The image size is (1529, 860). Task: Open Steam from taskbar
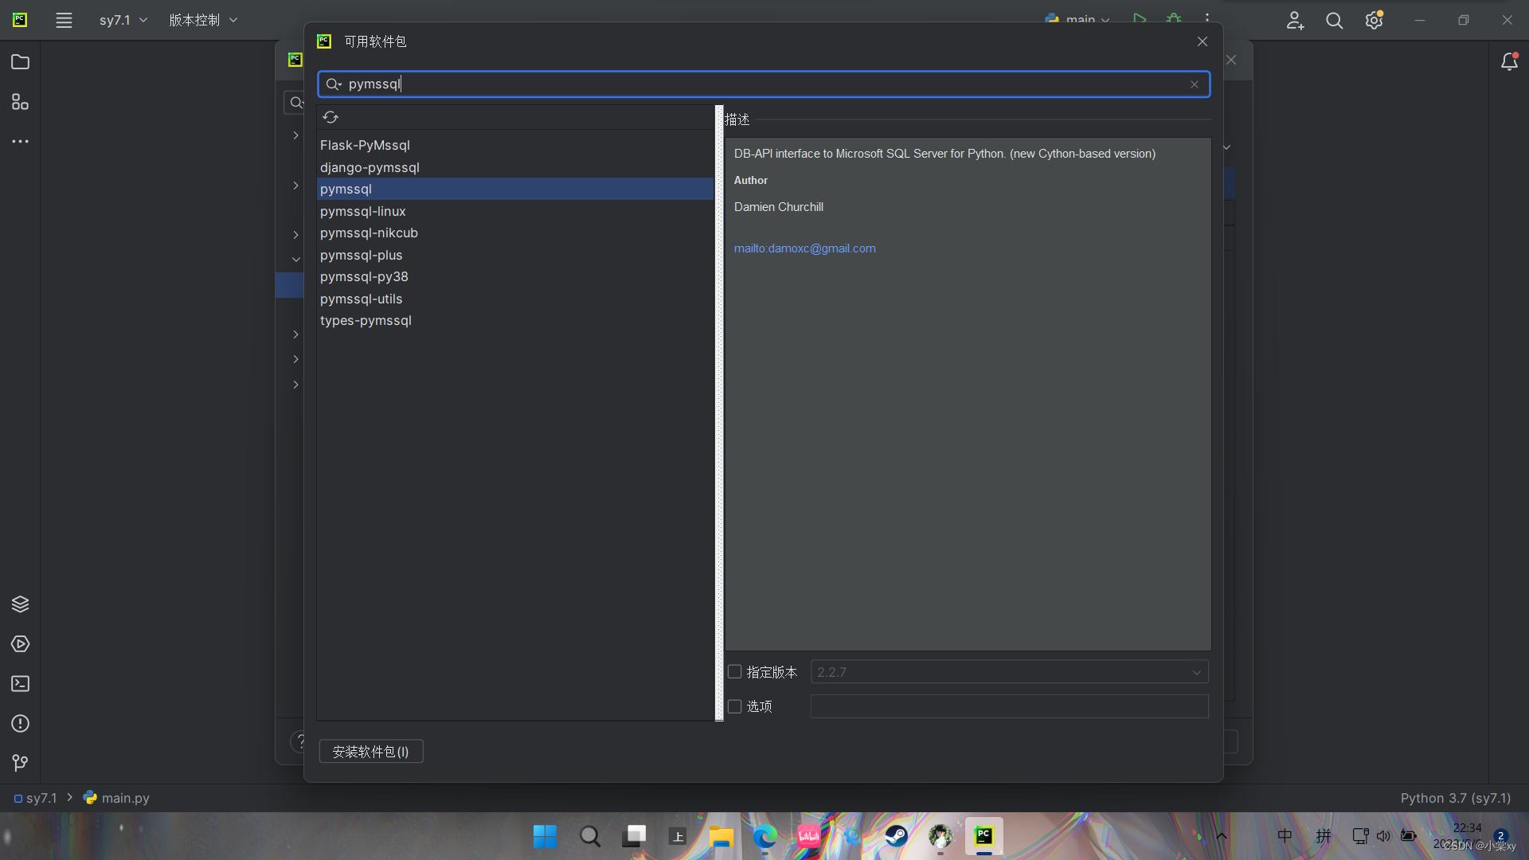(x=897, y=836)
